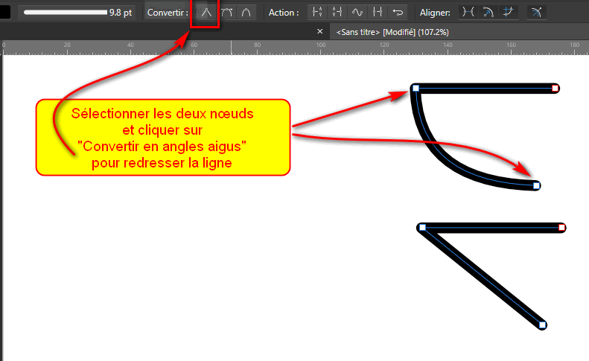Viewport: 589px width, 361px height.
Task: Click the 9.8 pt stroke width value
Action: click(x=120, y=13)
